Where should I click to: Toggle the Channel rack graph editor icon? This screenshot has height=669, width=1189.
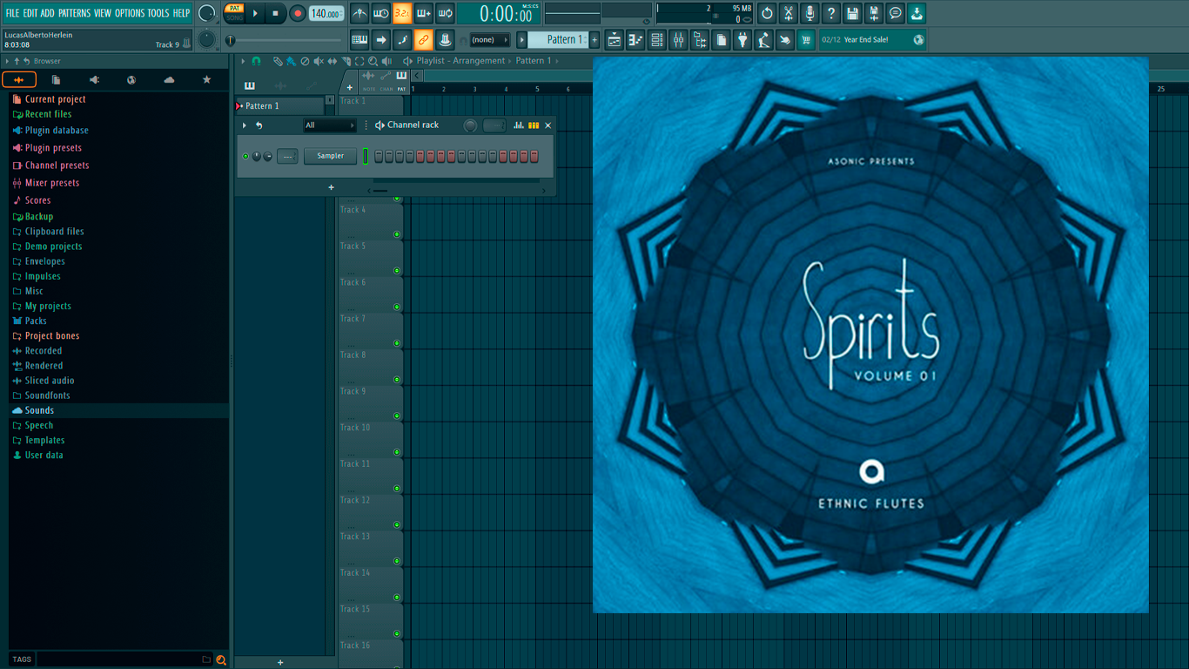point(519,125)
